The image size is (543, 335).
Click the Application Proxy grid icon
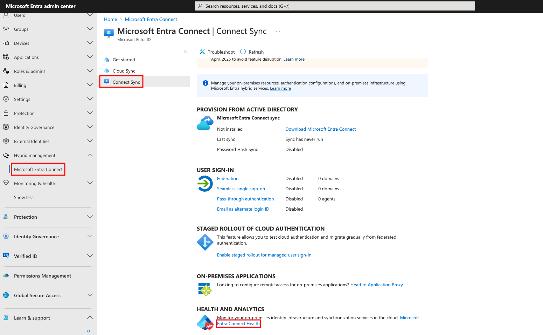click(205, 289)
